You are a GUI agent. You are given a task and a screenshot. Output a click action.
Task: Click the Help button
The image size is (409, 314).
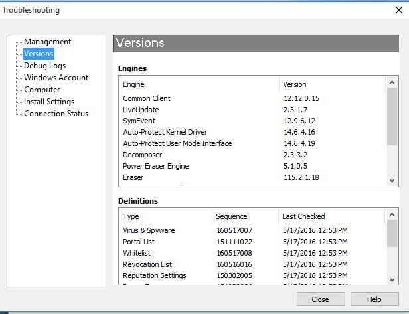(x=374, y=299)
